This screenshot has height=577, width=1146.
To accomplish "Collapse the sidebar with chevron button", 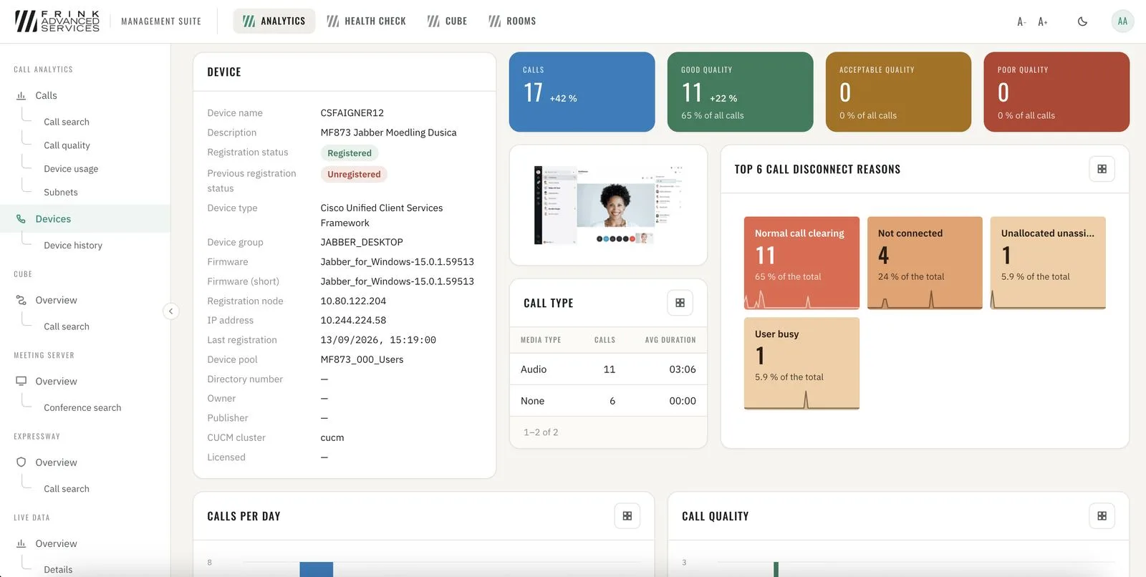I will (x=170, y=311).
